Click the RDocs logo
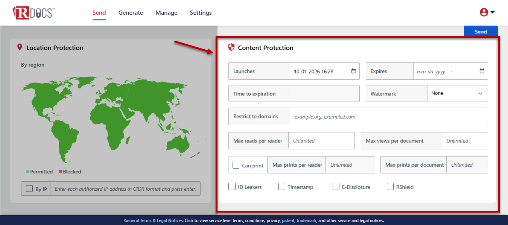Image resolution: width=508 pixels, height=225 pixels. [x=33, y=12]
